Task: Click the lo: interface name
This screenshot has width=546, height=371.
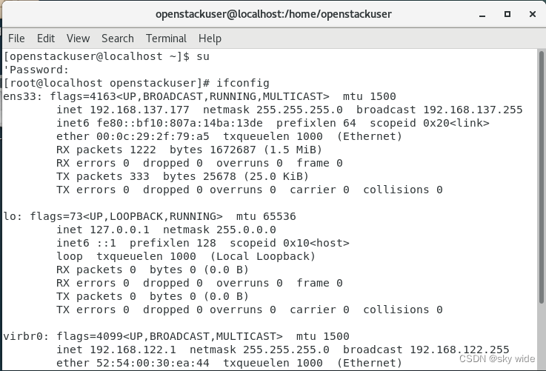Action: pos(13,216)
